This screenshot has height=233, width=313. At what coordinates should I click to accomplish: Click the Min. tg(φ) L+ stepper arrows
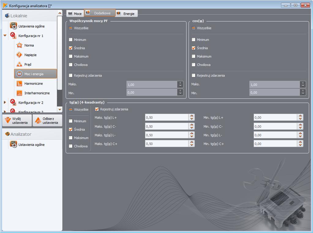point(300,117)
